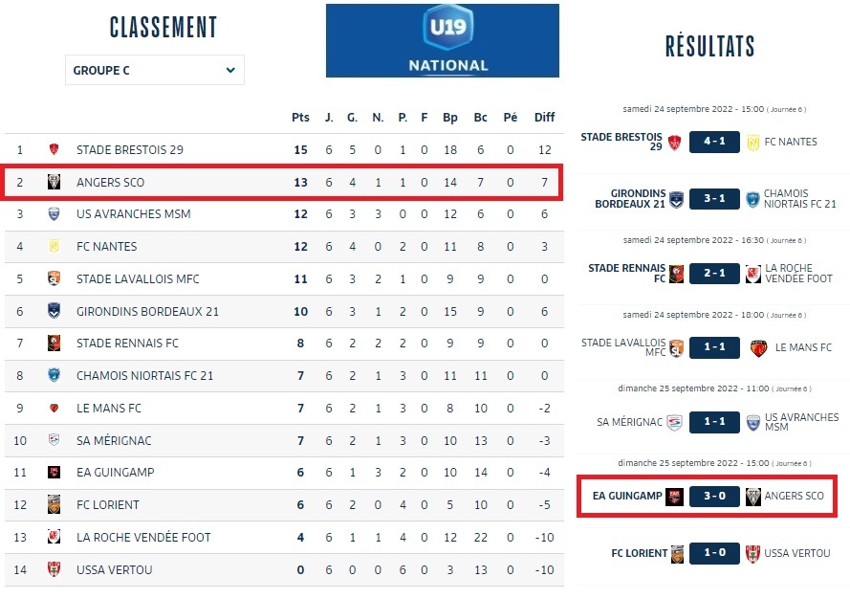850x599 pixels.
Task: Click the La Roche Vendée Foot crest in results
Action: (753, 274)
